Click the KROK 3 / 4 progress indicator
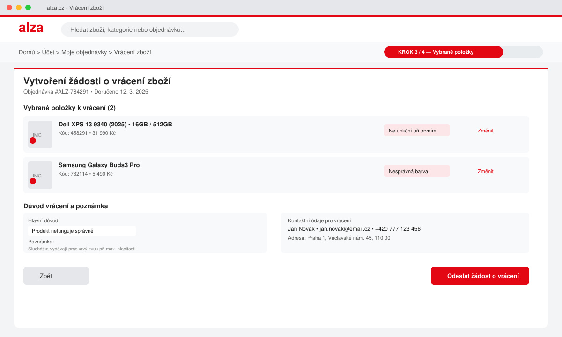Screen dimensions: 562x337 [444, 52]
